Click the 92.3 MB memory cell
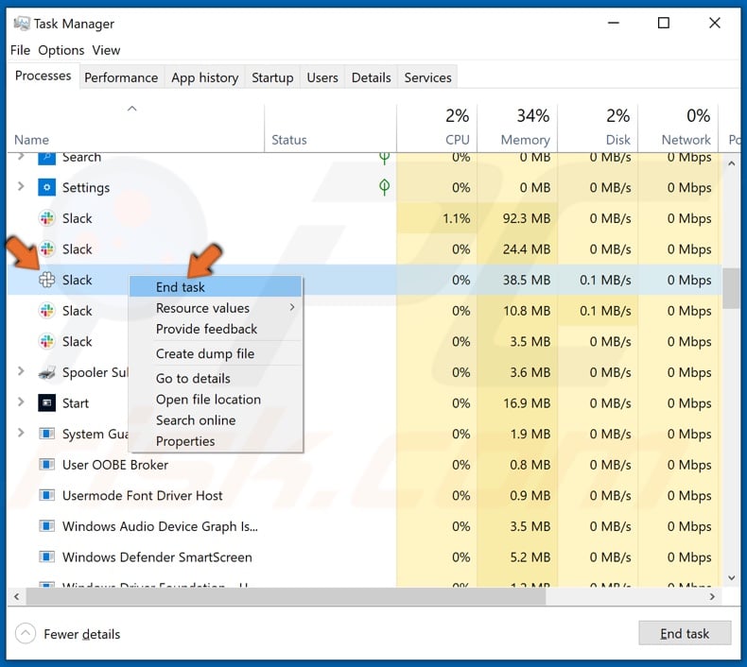Screen dimensions: 747x667 pyautogui.click(x=517, y=218)
